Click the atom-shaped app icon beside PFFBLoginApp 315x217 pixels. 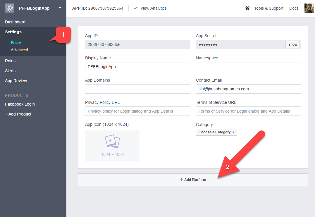pyautogui.click(x=9, y=8)
